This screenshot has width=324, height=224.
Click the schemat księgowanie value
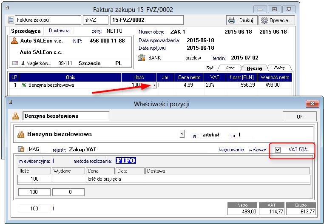tap(258, 150)
